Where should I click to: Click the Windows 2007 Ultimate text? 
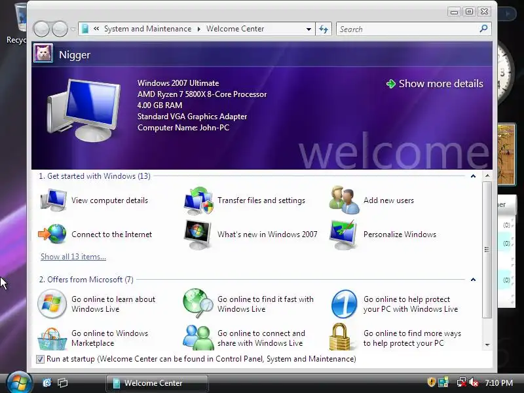click(x=178, y=83)
